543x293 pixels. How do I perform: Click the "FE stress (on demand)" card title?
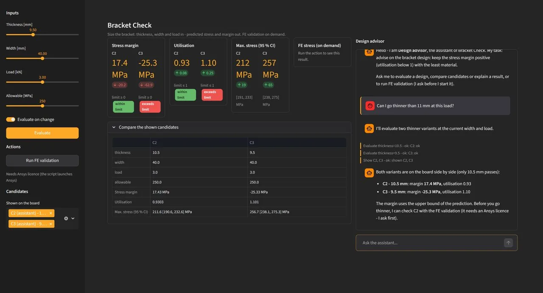tap(319, 45)
